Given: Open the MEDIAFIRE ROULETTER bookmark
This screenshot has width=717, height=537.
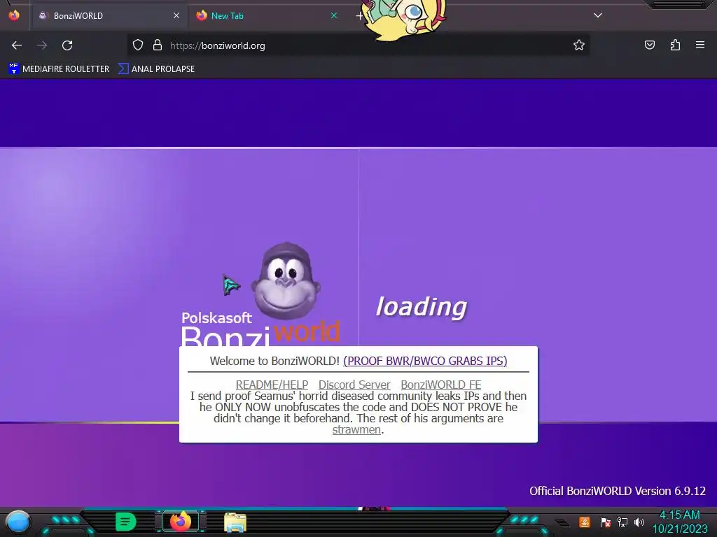Looking at the screenshot, I should point(59,69).
